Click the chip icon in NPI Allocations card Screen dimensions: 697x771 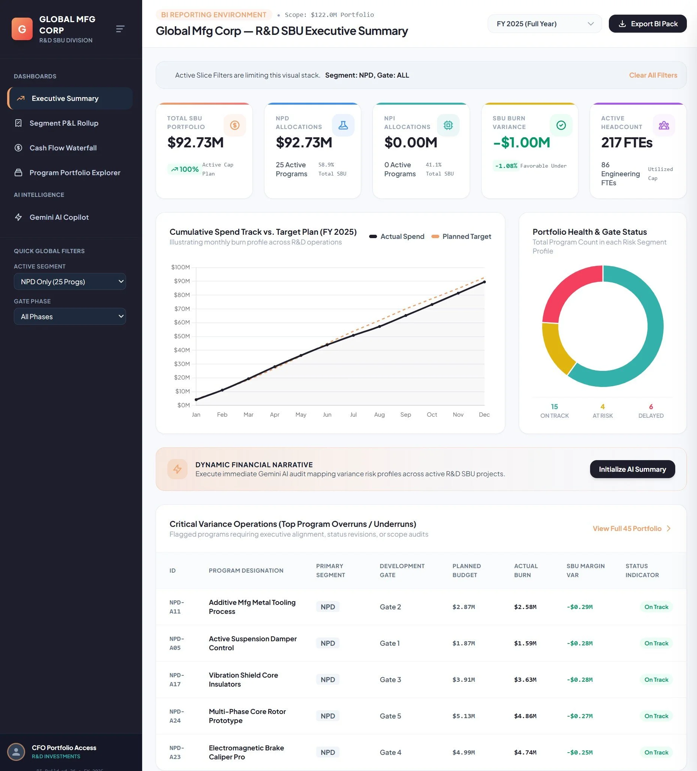tap(448, 125)
